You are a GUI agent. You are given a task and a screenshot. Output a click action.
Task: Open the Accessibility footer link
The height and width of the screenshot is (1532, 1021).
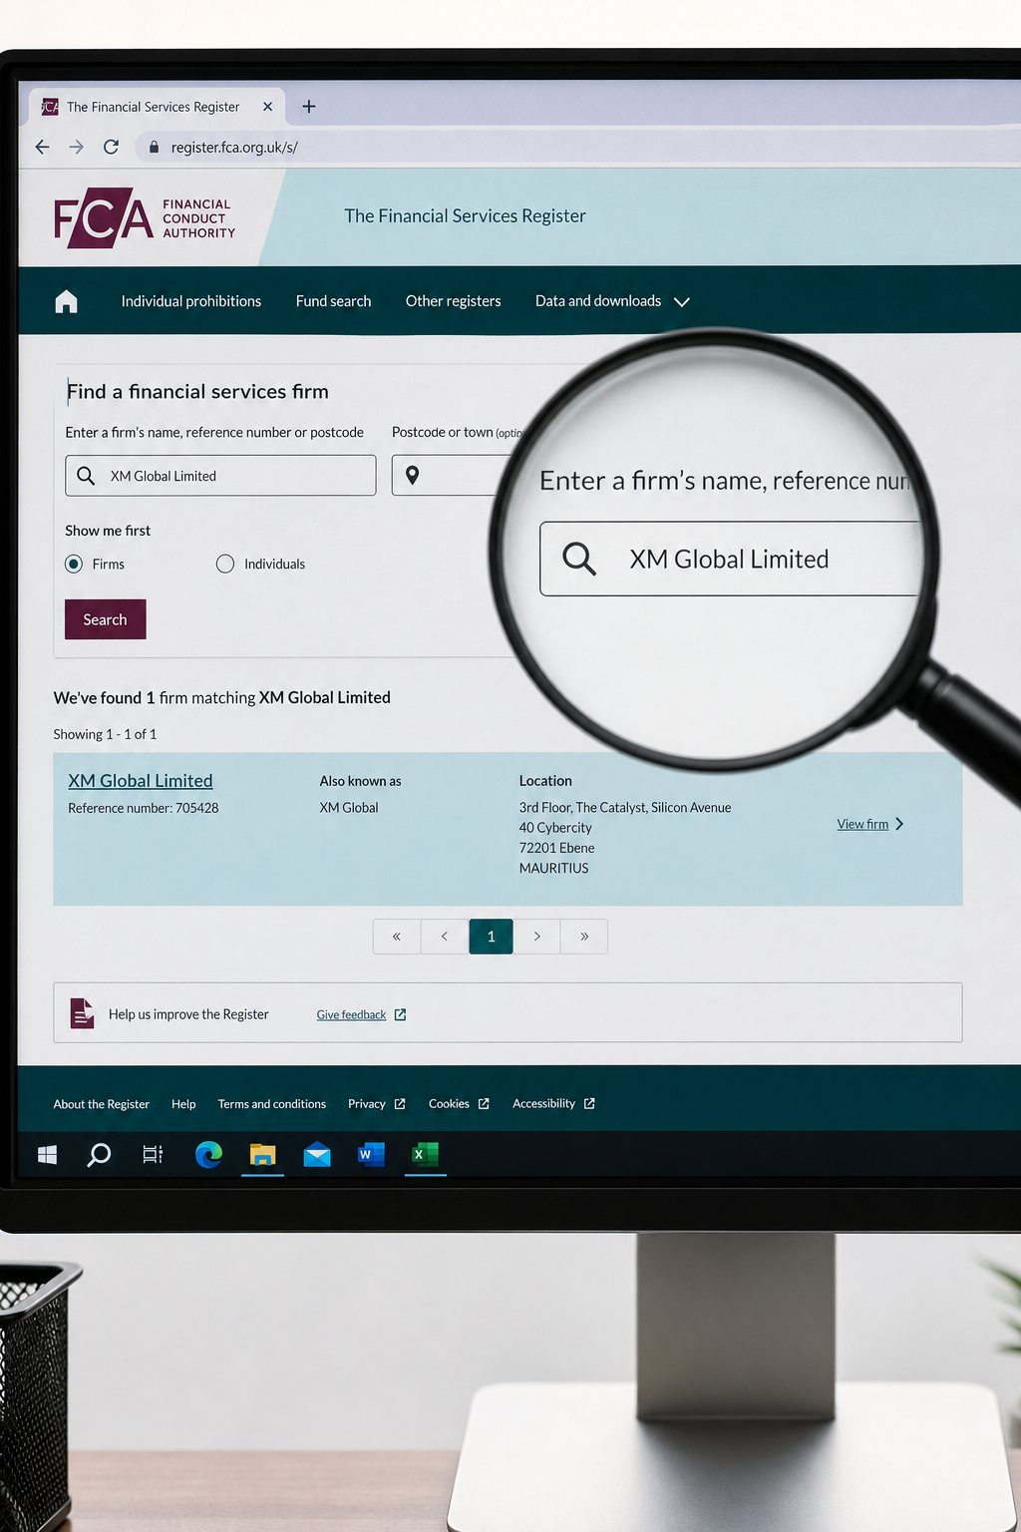tap(543, 1103)
